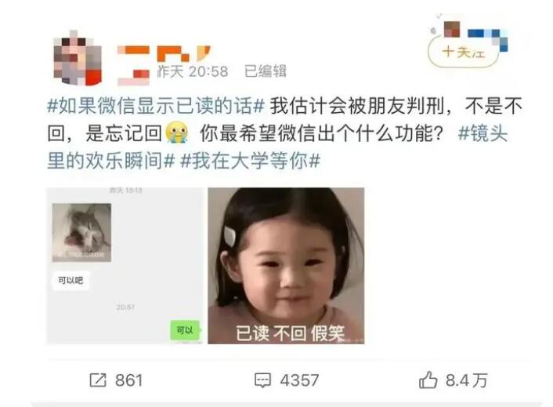Open hashtag #我在大学等你#
Image resolution: width=553 pixels, height=407 pixels.
[x=250, y=161]
